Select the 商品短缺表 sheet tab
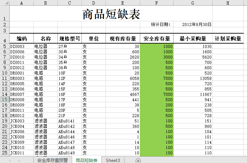The image size is (247, 163). (x=86, y=160)
